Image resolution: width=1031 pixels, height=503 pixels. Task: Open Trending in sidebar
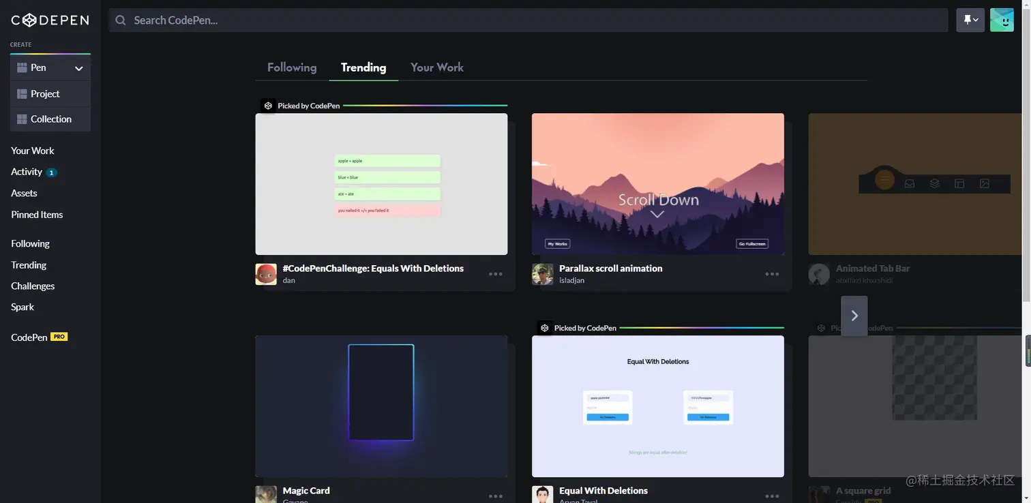tap(29, 264)
